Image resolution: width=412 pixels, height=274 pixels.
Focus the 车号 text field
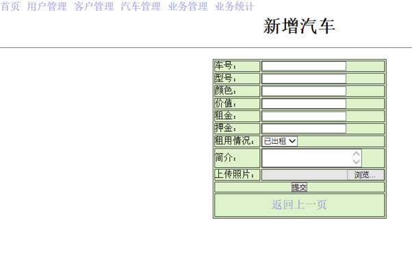pos(304,66)
